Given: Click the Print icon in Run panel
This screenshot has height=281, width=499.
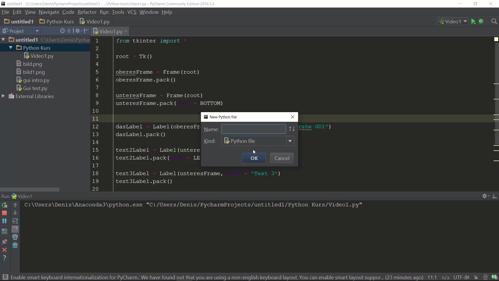Looking at the screenshot, I should pyautogui.click(x=15, y=237).
